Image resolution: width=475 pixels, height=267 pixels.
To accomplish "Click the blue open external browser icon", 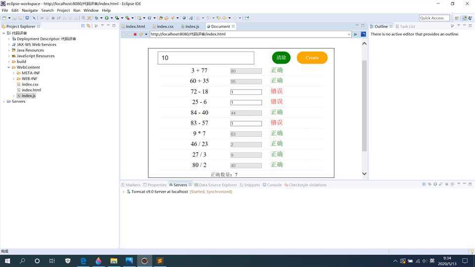I will click(363, 34).
